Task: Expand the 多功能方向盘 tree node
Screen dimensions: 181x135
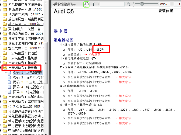Action: coord(1,34)
